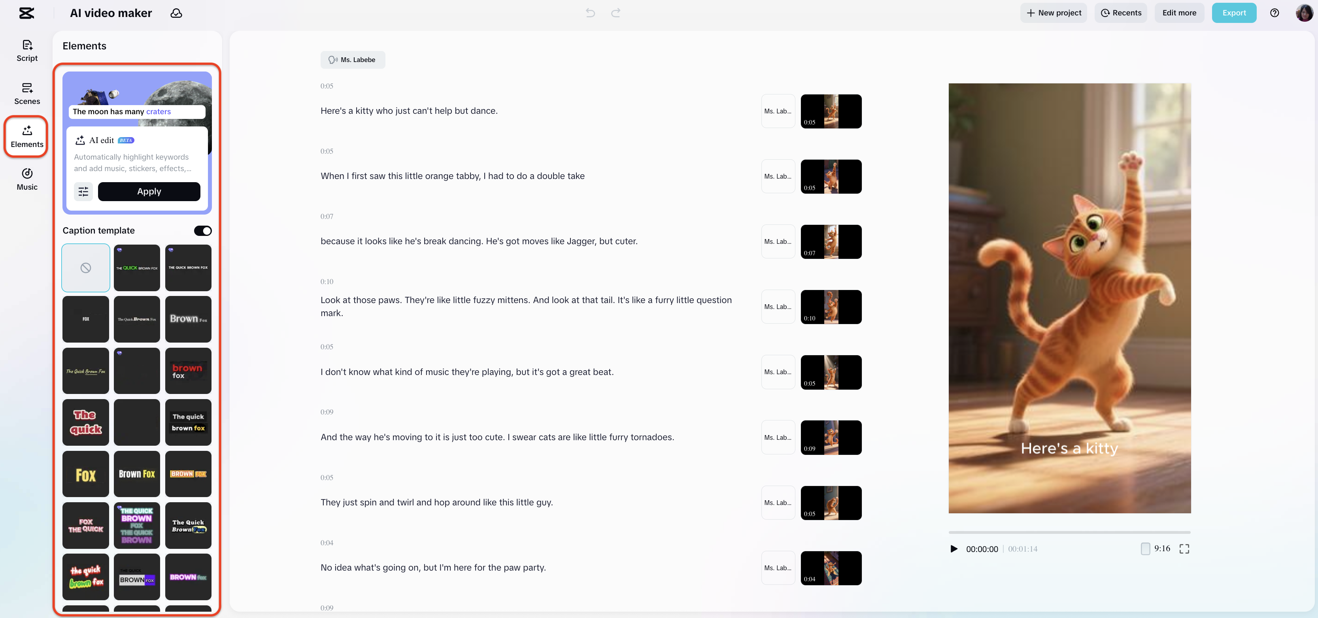Screen dimensions: 1318x618
Task: Open the Recents dropdown
Action: [x=1121, y=13]
